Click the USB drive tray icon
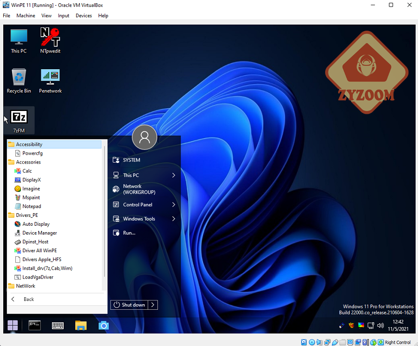 pyautogui.click(x=342, y=325)
